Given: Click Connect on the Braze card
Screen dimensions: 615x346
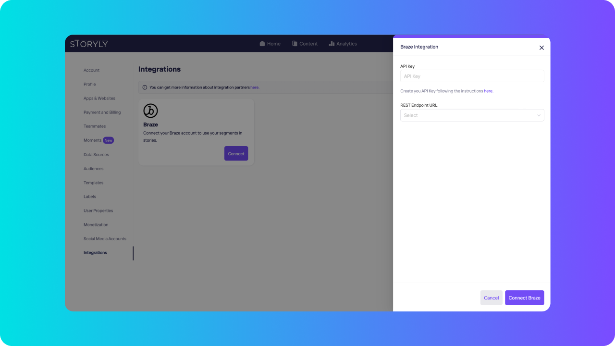Looking at the screenshot, I should [x=236, y=154].
